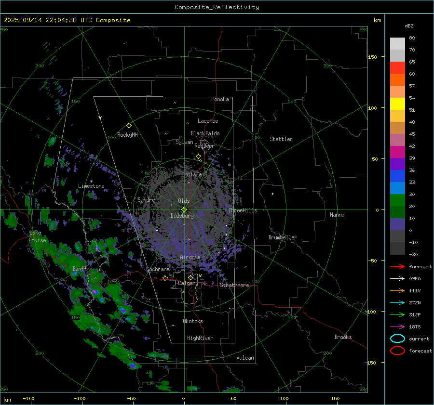434x405 pixels.
Task: Click the red forecast arrow in legend
Action: 397,266
